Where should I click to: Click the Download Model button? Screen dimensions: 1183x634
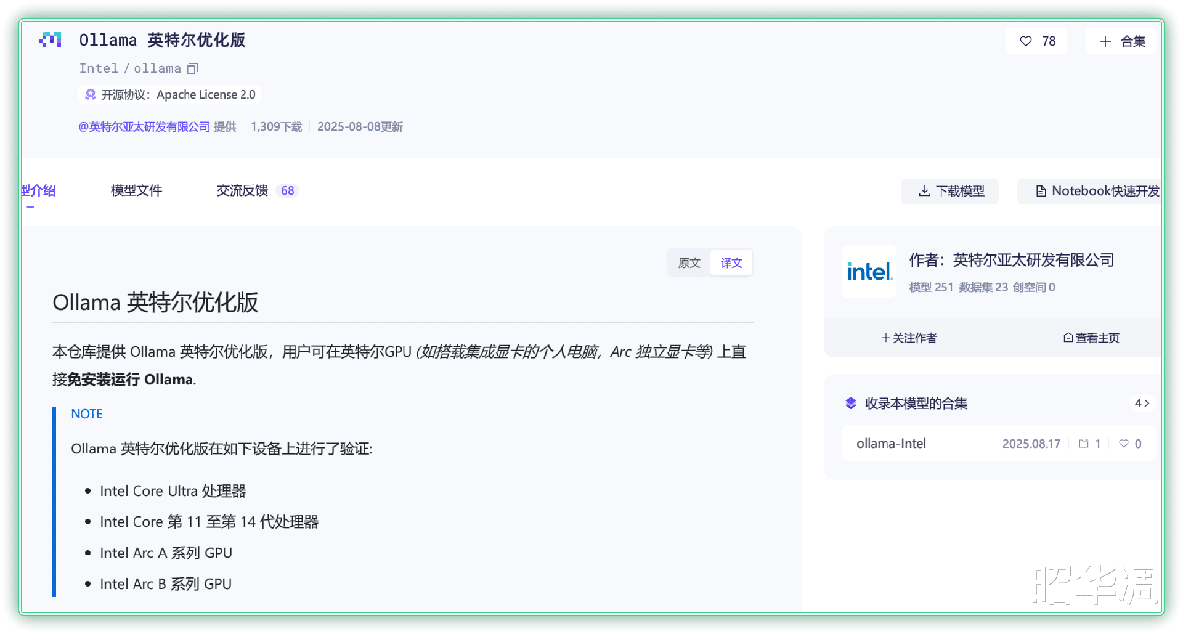pyautogui.click(x=950, y=191)
